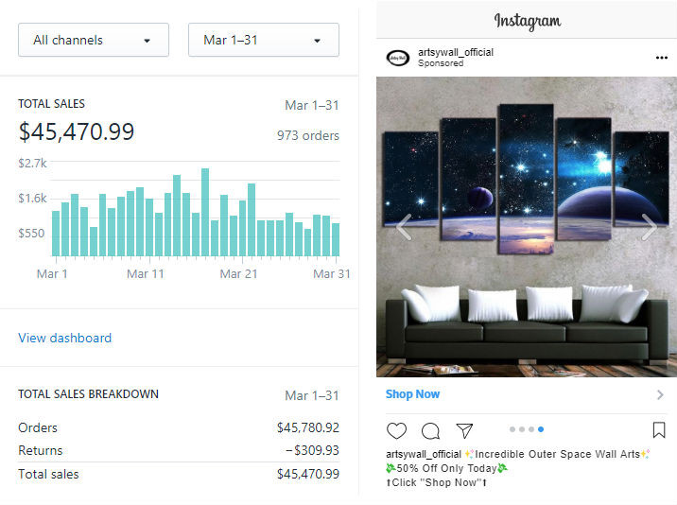This screenshot has width=677, height=505.
Task: Like the post with heart icon
Action: tap(396, 431)
